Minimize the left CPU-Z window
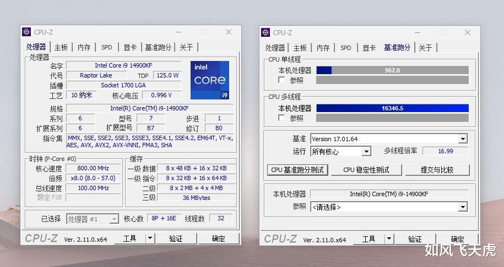The image size is (504, 267). (x=178, y=32)
